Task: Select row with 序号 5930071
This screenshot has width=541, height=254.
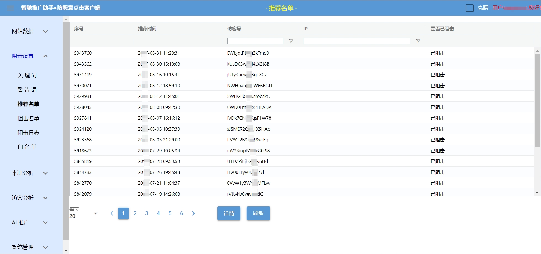Action: (x=302, y=86)
